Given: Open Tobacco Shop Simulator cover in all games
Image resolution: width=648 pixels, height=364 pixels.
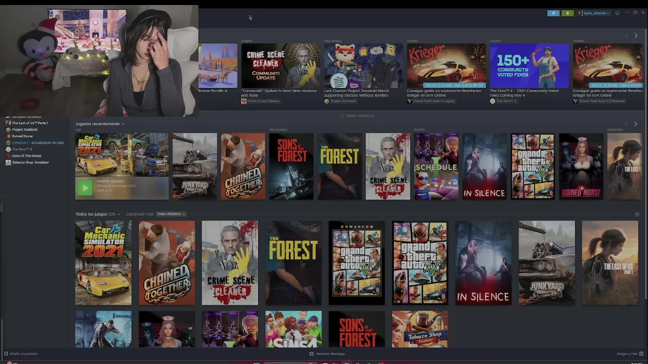Looking at the screenshot, I should coord(420,329).
